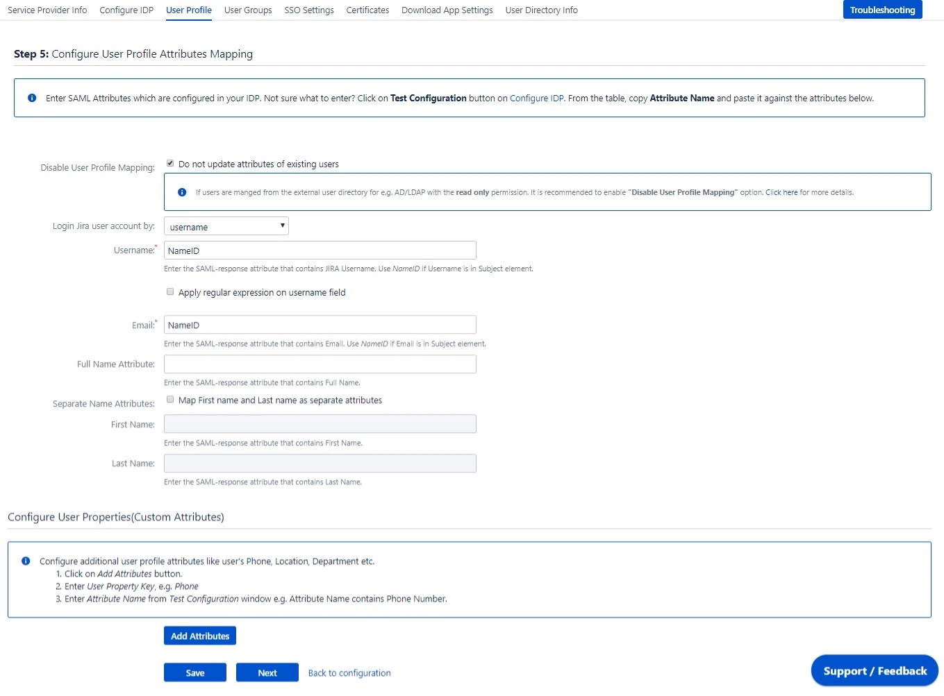
Task: Click the Separate Name Attributes label
Action: click(x=103, y=404)
